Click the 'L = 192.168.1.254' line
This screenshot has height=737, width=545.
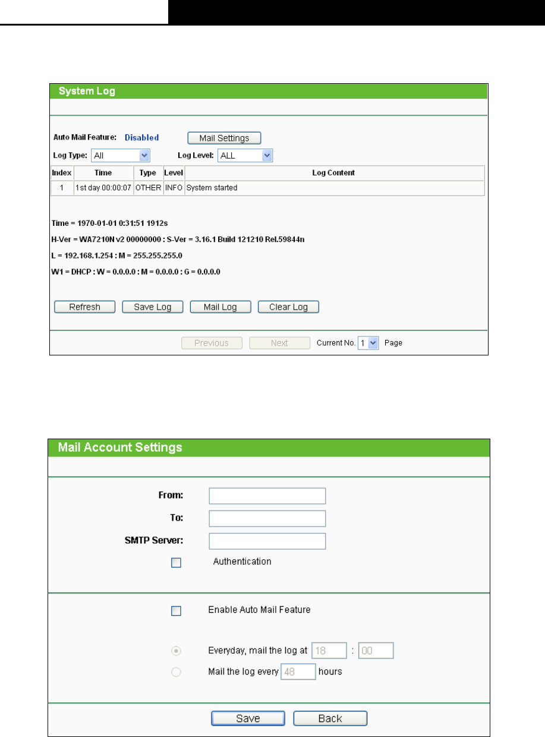[116, 256]
